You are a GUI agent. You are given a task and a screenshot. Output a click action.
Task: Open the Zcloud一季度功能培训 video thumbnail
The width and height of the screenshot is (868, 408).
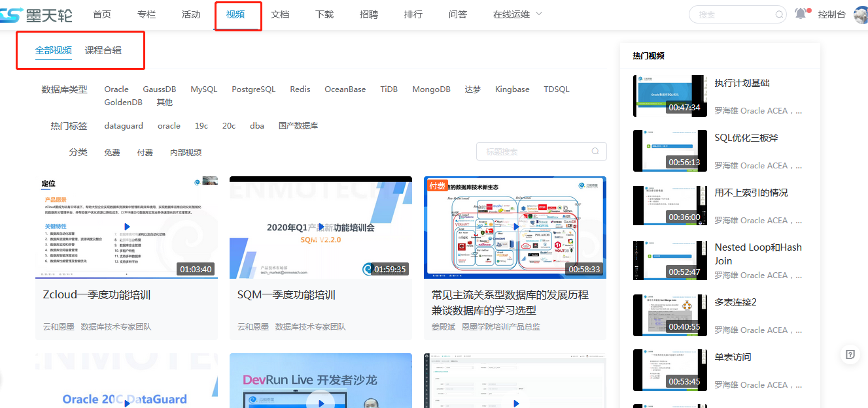click(x=126, y=227)
